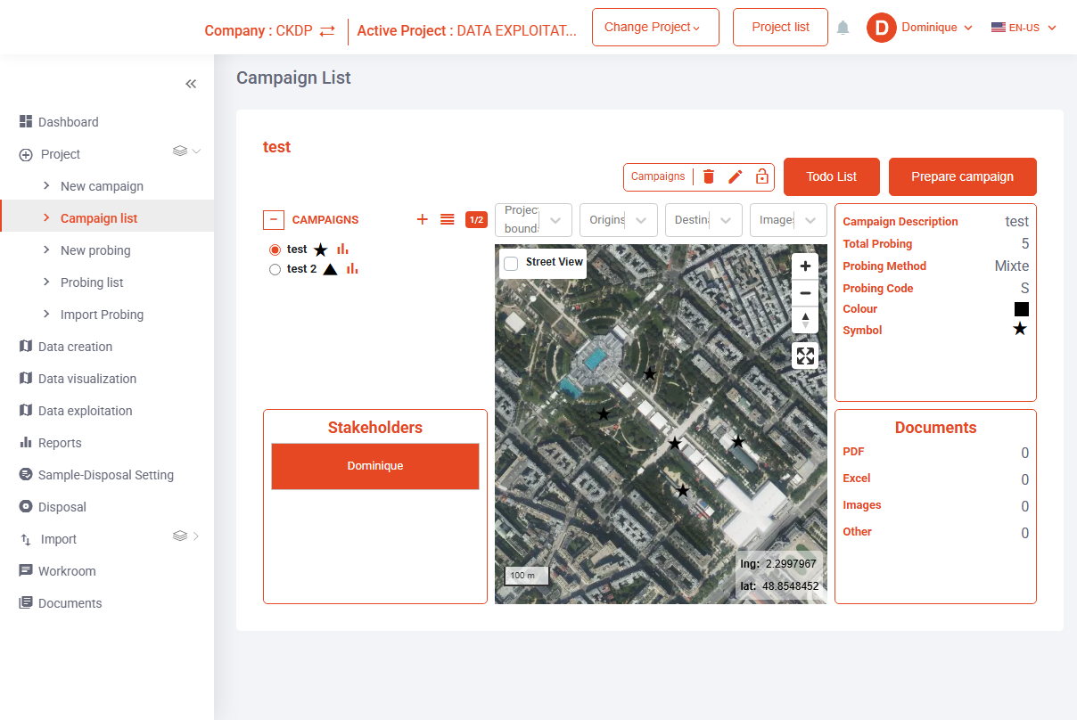
Task: Open the Origins dropdown
Action: (618, 220)
